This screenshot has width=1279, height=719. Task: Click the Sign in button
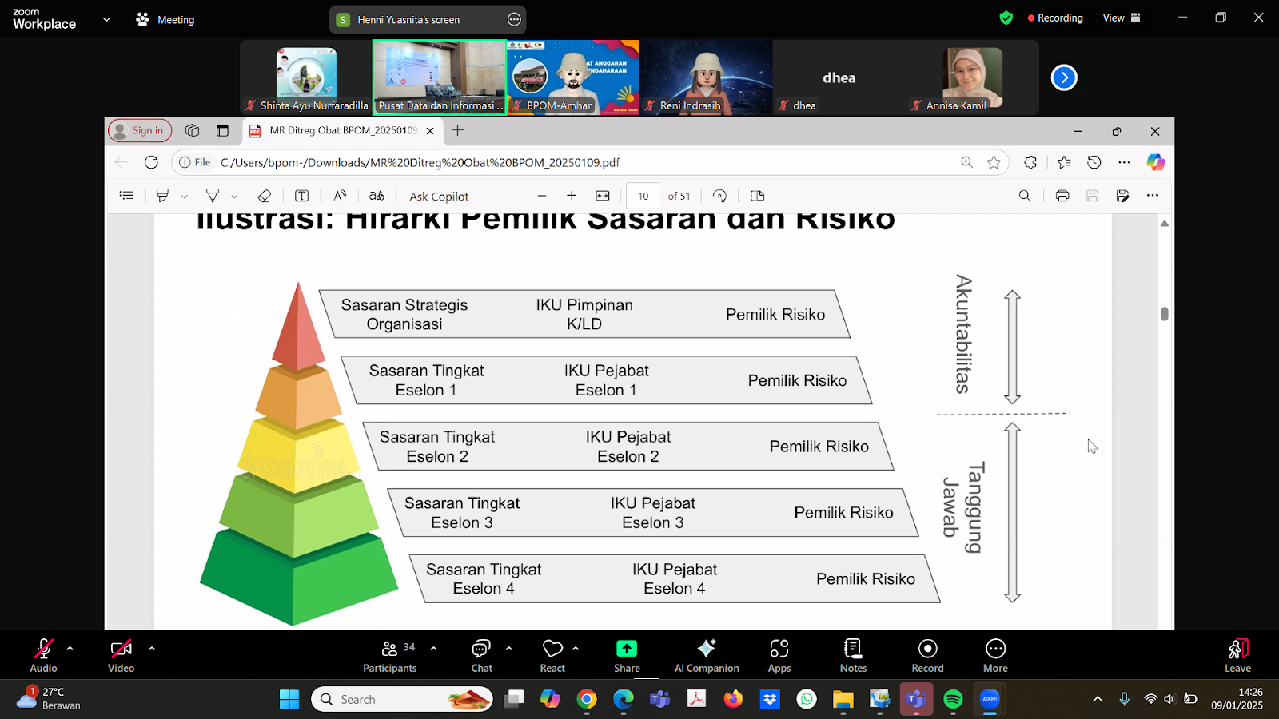coord(140,130)
